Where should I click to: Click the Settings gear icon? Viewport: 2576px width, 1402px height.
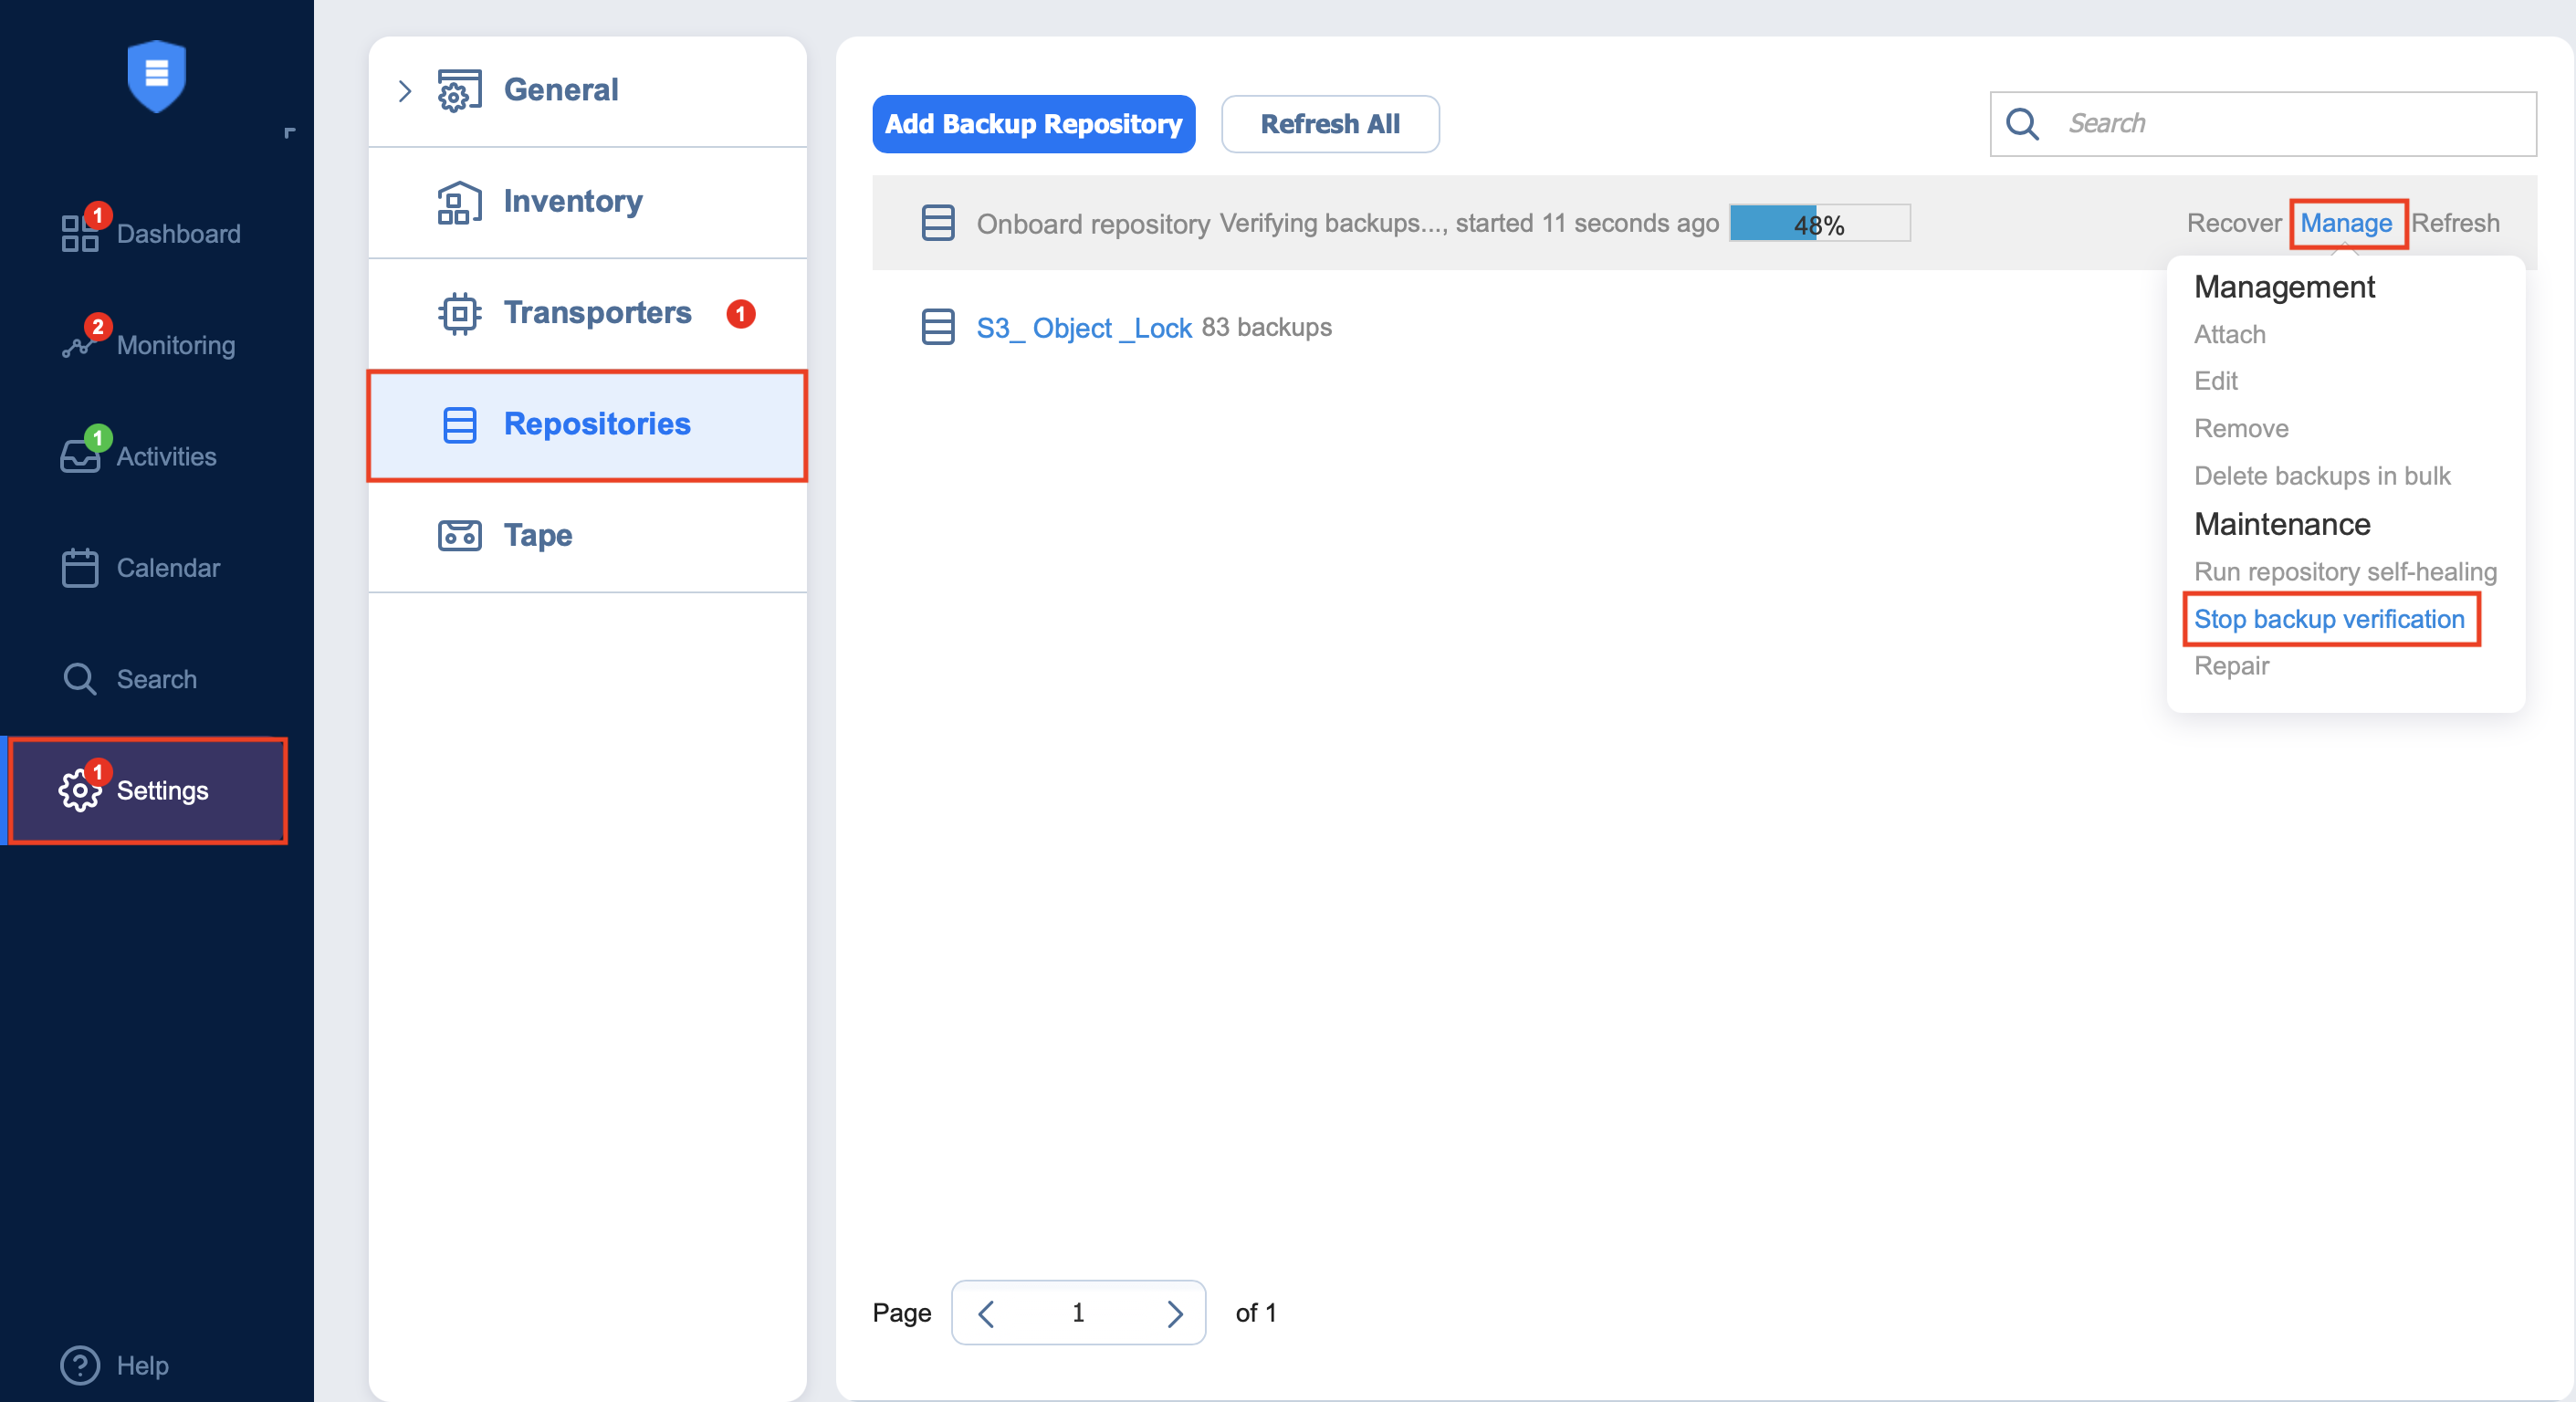[x=80, y=790]
